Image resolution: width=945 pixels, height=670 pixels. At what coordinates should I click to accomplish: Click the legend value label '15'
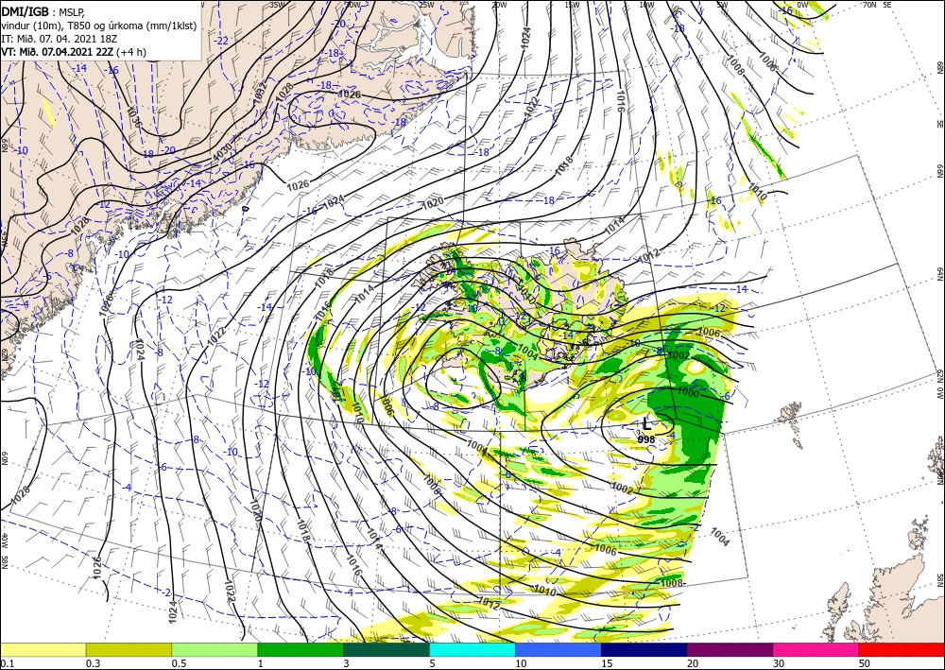point(607,663)
